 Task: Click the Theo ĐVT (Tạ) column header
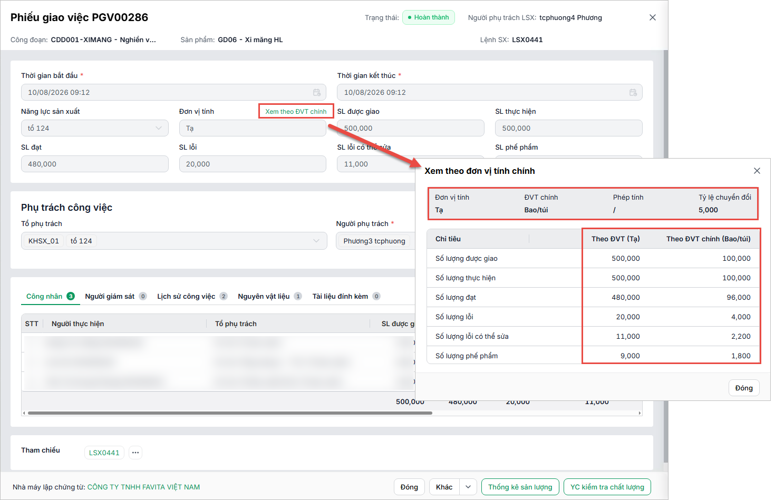click(616, 239)
